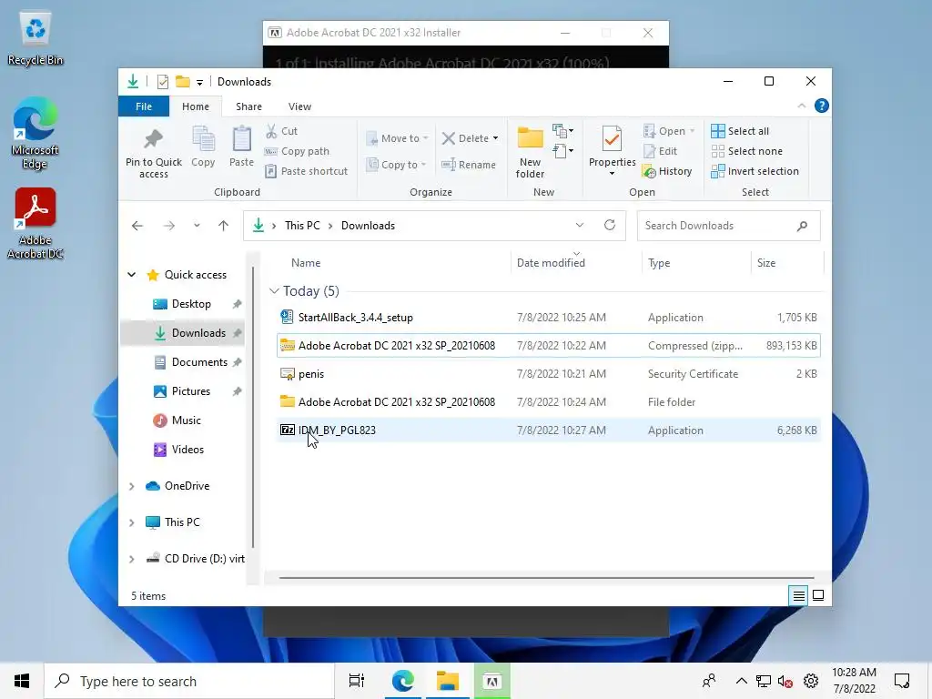Click the Adobe installer taskbar button
Viewport: 932px width, 699px height.
492,681
